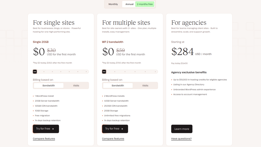Viewport: 261px width, 147px height.
Task: Start Try for Free on multiple sites
Action: coord(115,129)
